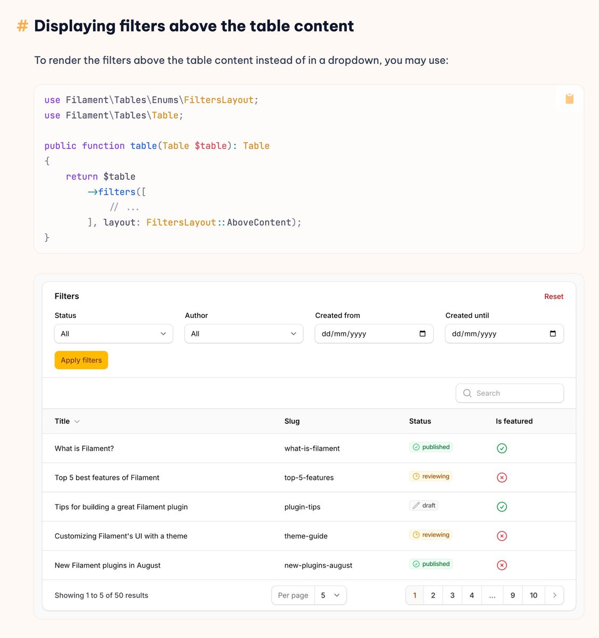Click the 'top-5-features' slug cell
This screenshot has height=638, width=599.
pyautogui.click(x=309, y=477)
